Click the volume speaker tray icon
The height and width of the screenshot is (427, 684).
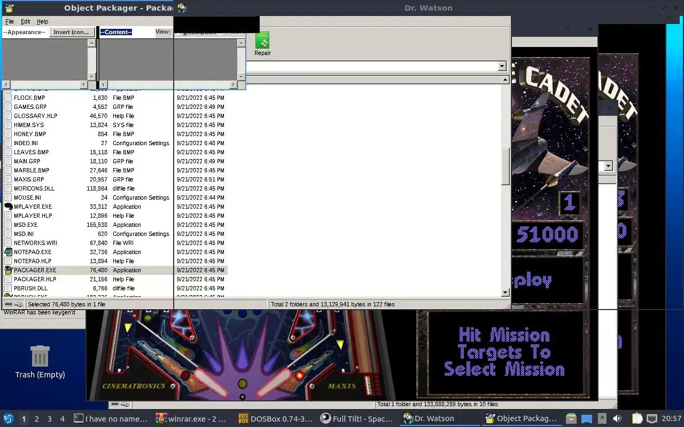point(617,418)
